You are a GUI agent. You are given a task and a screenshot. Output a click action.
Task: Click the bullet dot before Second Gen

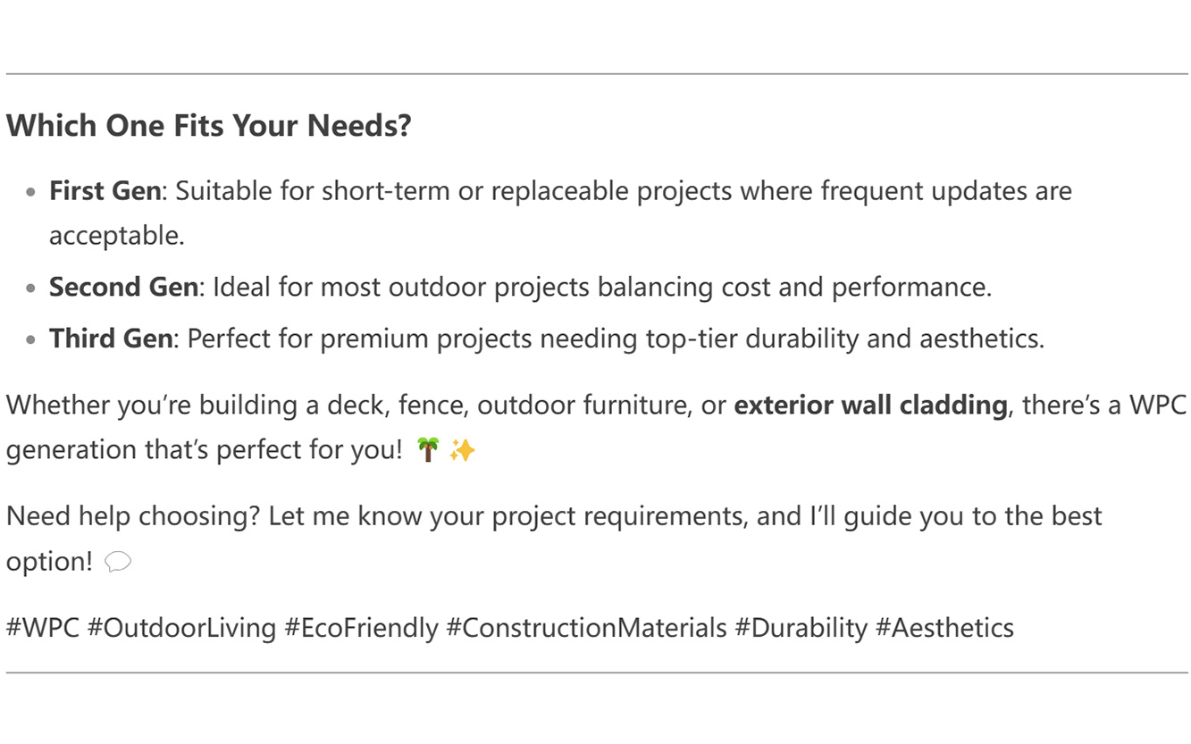(32, 288)
